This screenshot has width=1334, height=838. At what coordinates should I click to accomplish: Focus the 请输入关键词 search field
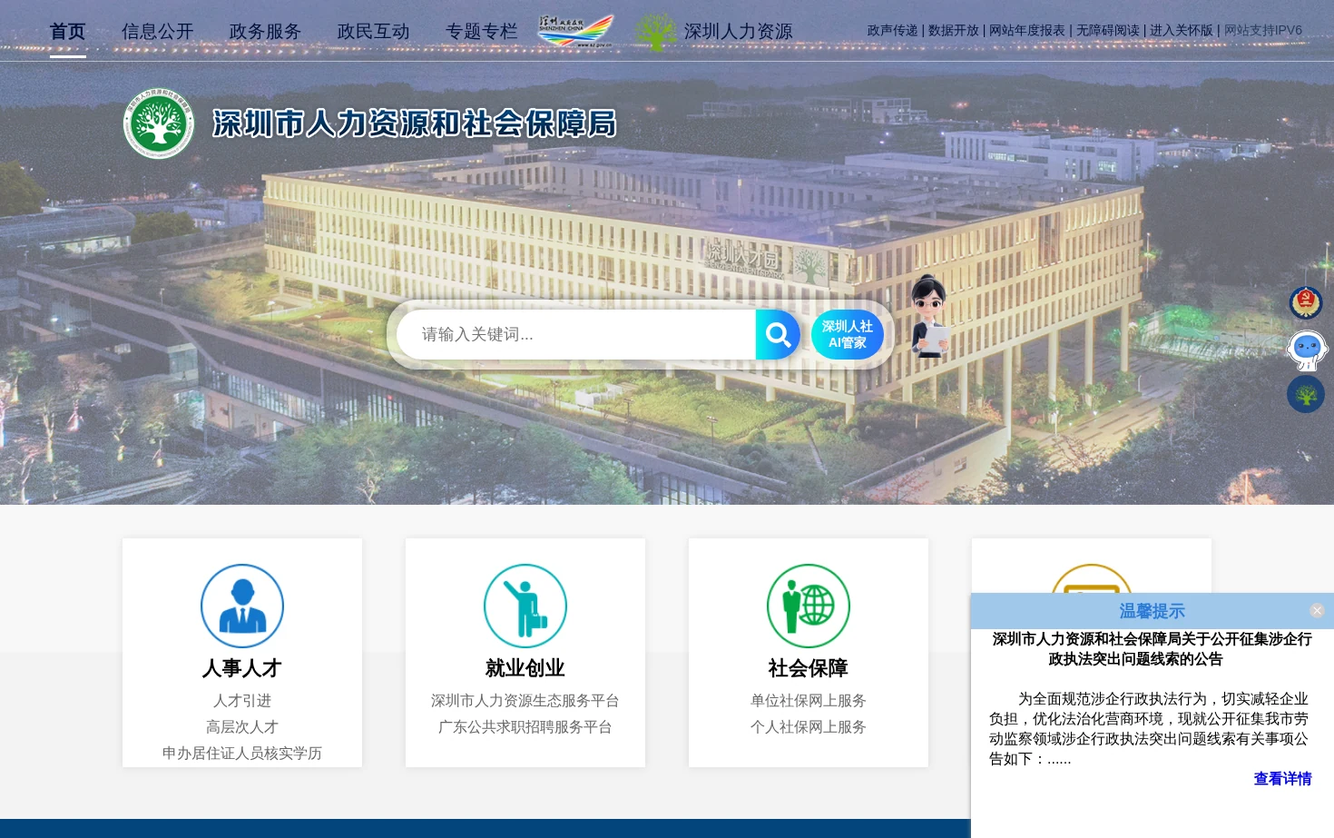tap(576, 335)
